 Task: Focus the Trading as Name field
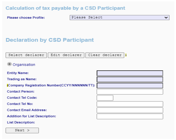(x=130, y=79)
